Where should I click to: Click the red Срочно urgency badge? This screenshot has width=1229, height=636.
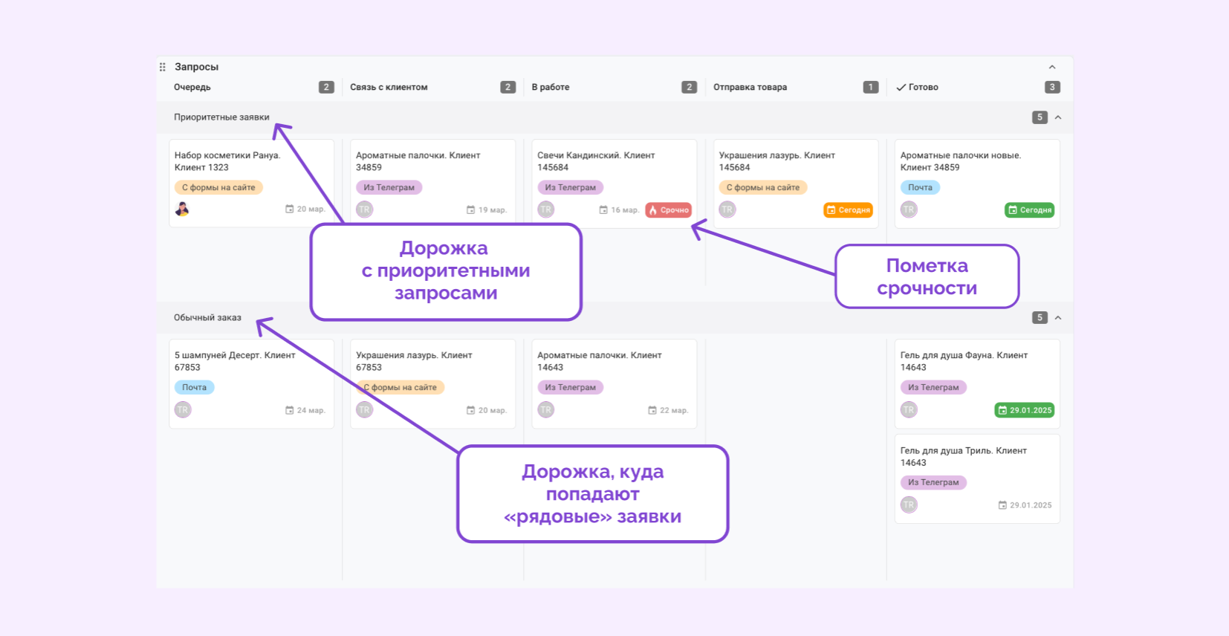pos(669,210)
